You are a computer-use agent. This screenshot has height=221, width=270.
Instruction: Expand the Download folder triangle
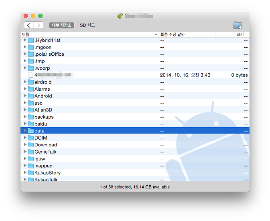(25, 144)
